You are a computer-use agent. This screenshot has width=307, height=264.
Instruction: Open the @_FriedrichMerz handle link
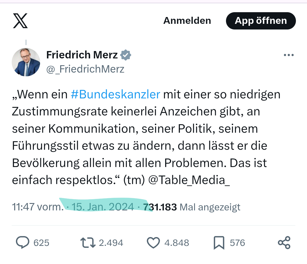[x=85, y=69]
